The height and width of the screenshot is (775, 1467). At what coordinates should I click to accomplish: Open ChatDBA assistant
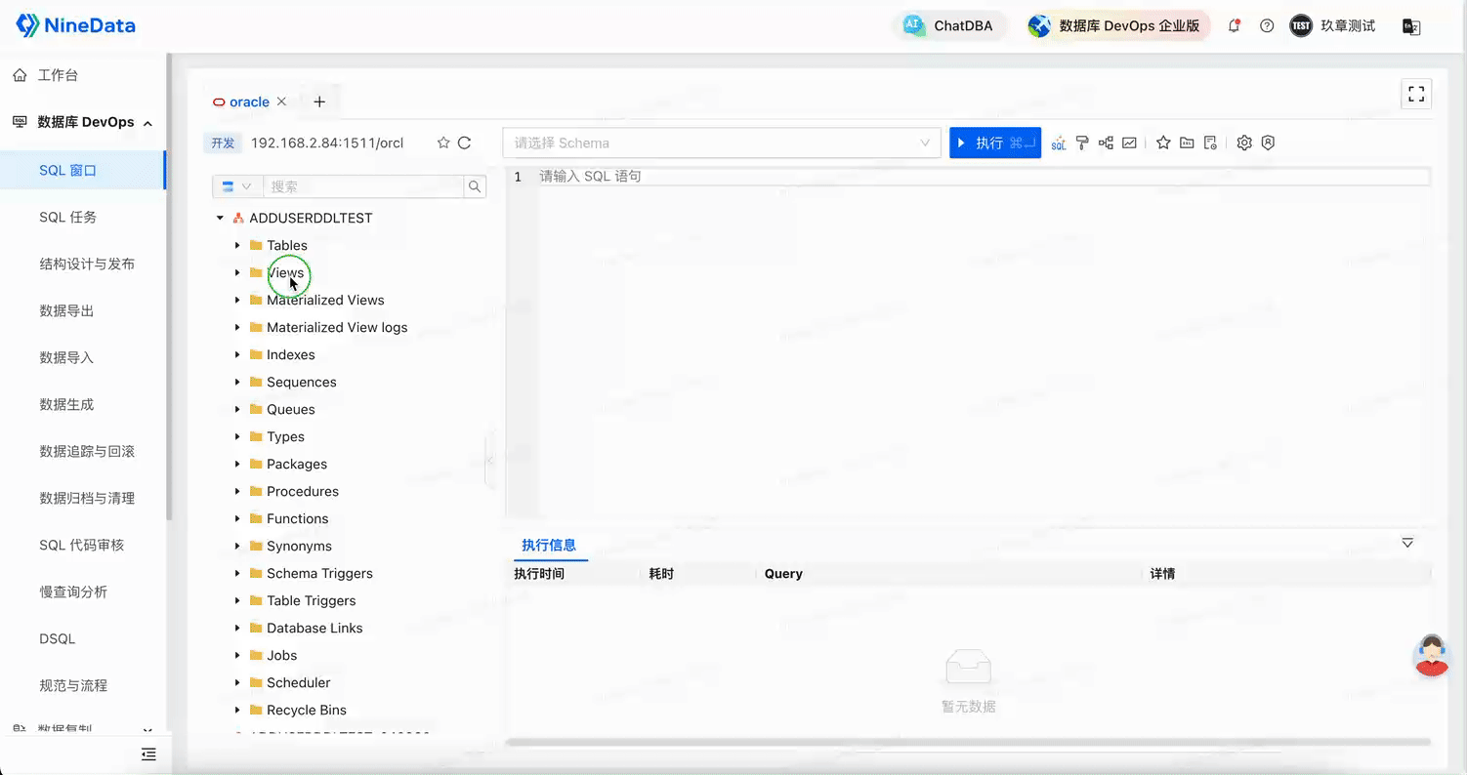point(949,26)
